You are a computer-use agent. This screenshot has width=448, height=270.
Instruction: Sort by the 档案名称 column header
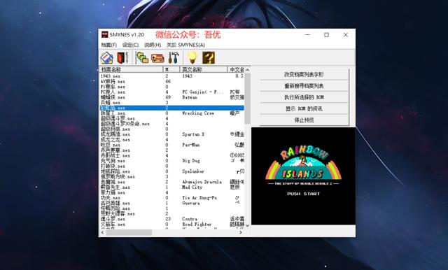[131, 69]
